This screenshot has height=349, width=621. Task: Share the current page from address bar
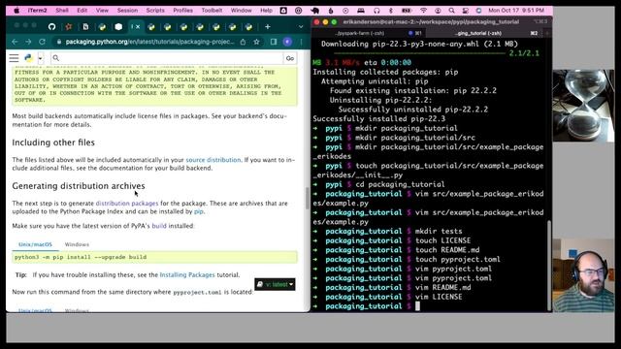pos(243,42)
